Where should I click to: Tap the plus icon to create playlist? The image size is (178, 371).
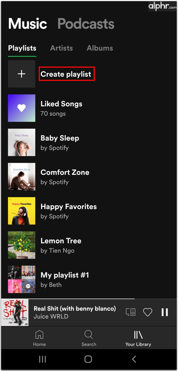pyautogui.click(x=22, y=74)
